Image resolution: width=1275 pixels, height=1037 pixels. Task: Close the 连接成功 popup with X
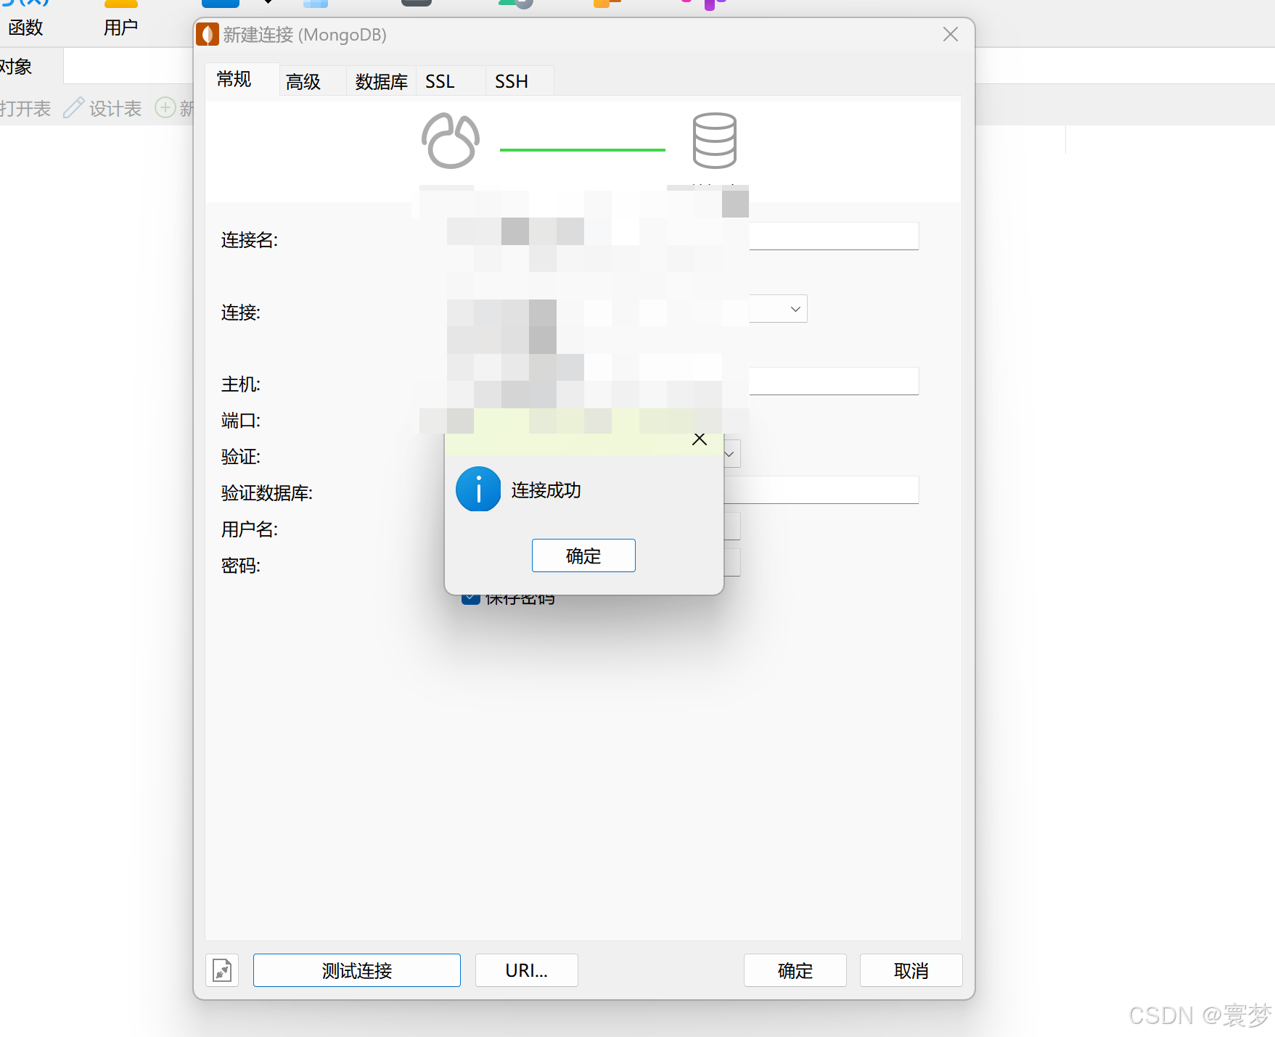(700, 439)
